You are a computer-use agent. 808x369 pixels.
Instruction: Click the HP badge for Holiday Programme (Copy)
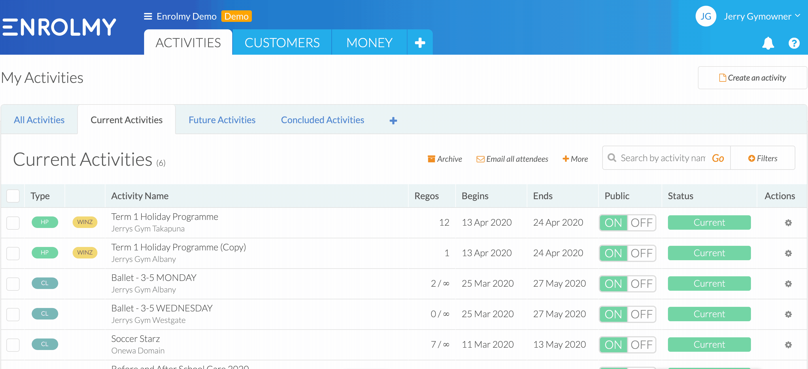[x=45, y=252]
